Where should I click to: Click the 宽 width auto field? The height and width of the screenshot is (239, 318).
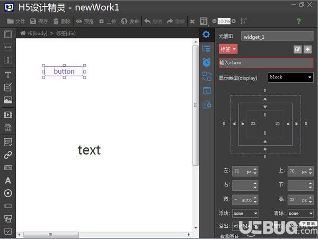coord(245,200)
